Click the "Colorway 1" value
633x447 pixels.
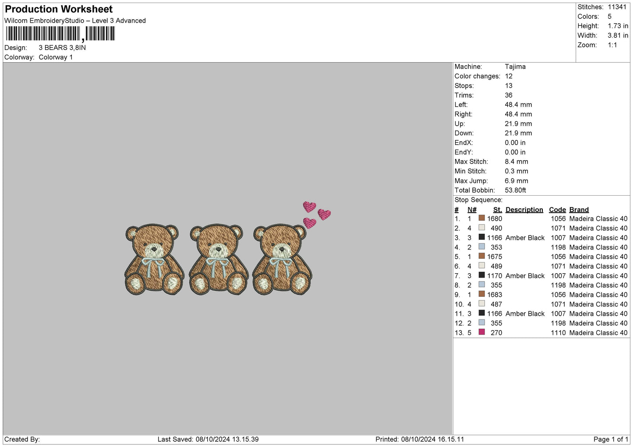[56, 57]
